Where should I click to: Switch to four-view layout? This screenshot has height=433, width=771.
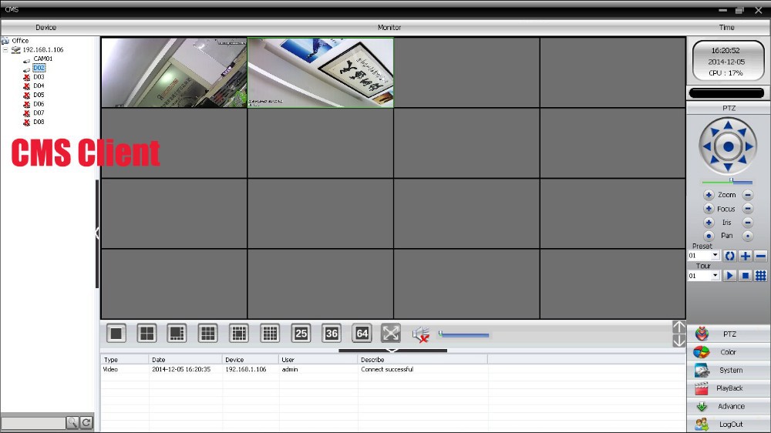coord(146,334)
